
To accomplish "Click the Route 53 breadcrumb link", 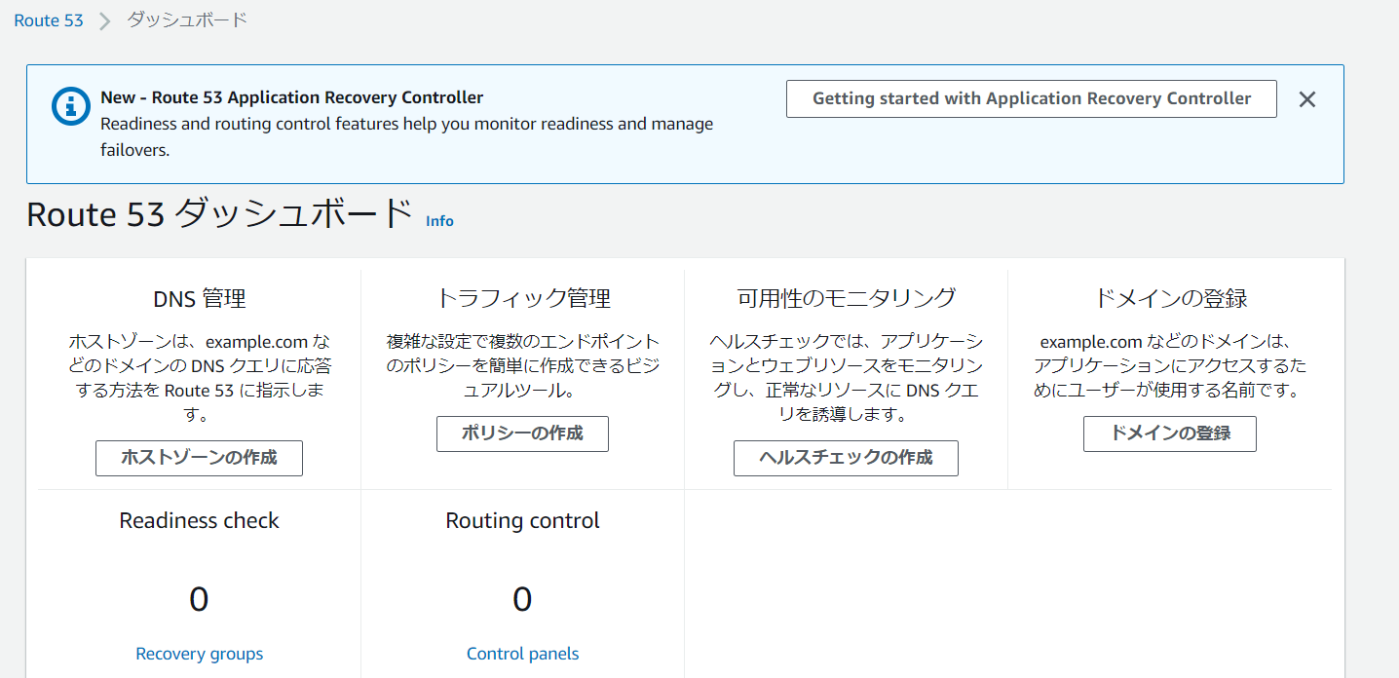I will pyautogui.click(x=49, y=20).
